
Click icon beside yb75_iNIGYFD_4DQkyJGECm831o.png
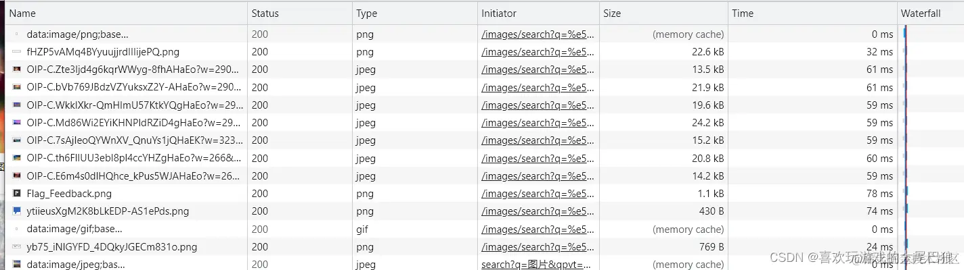(17, 247)
